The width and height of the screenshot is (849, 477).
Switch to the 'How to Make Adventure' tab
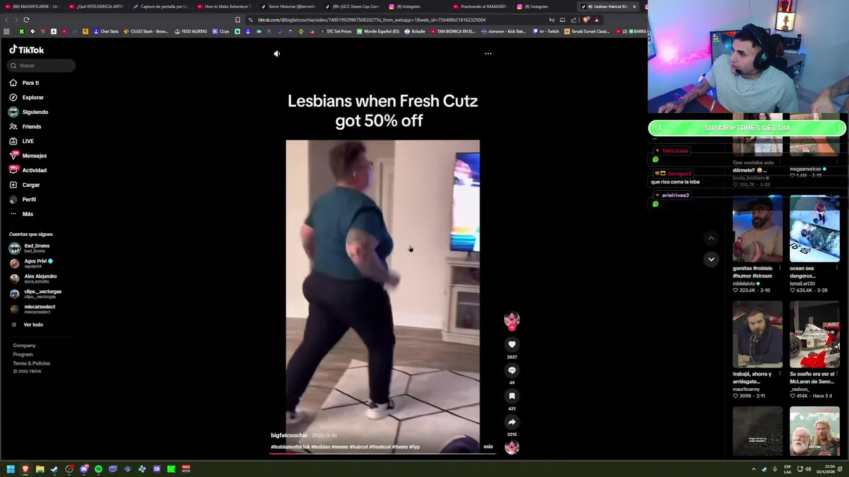pyautogui.click(x=224, y=7)
